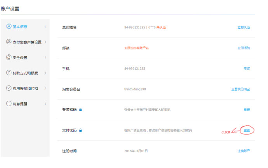Screen dimensions: 268x168
Task: Open the 付款方式和额度 menu item
Action: tap(25, 73)
